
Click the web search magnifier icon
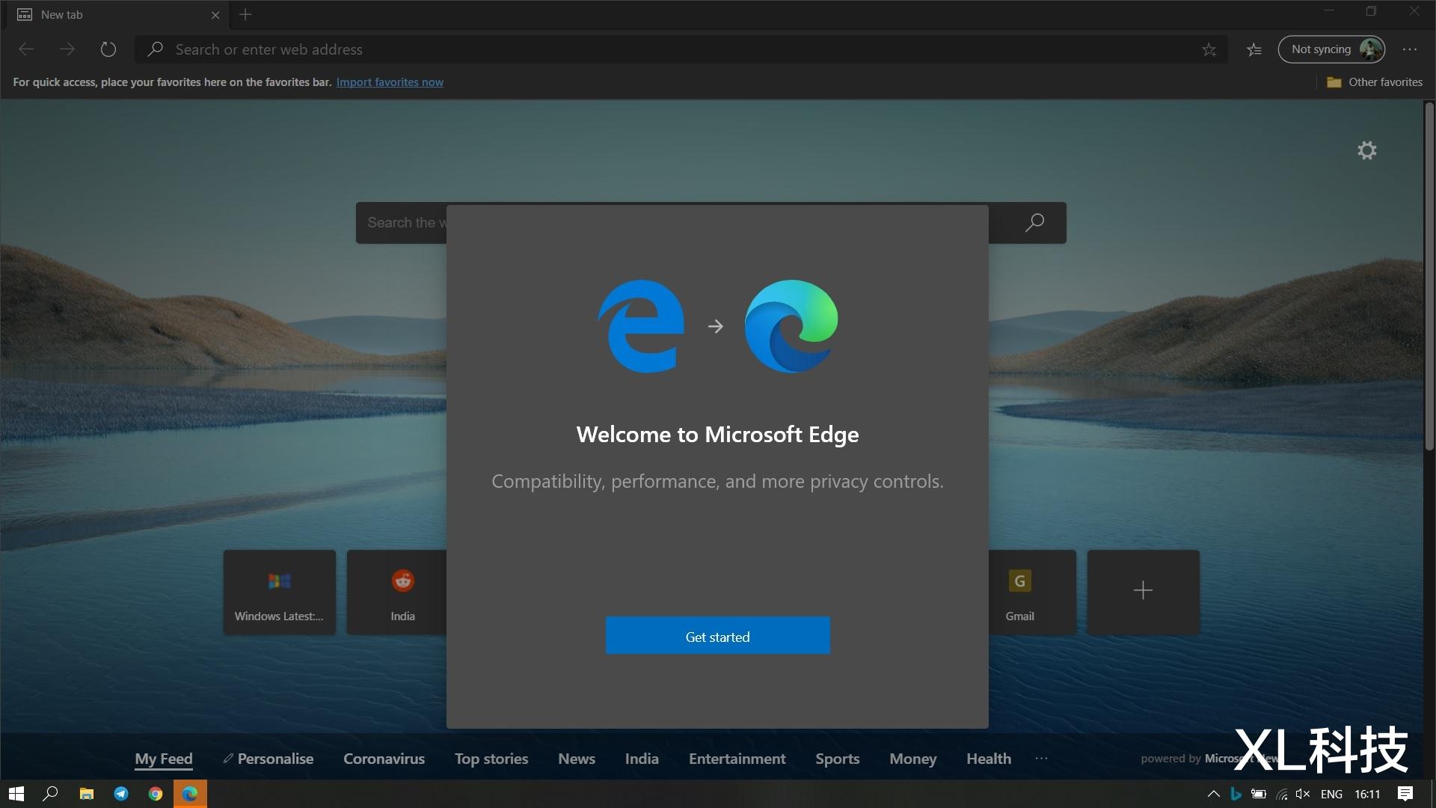1034,222
